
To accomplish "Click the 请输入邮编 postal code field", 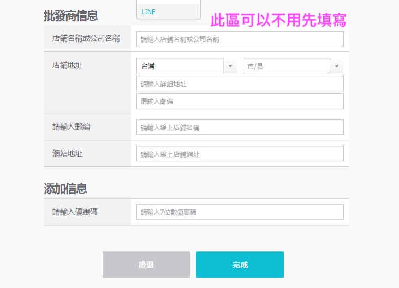I will pos(240,101).
